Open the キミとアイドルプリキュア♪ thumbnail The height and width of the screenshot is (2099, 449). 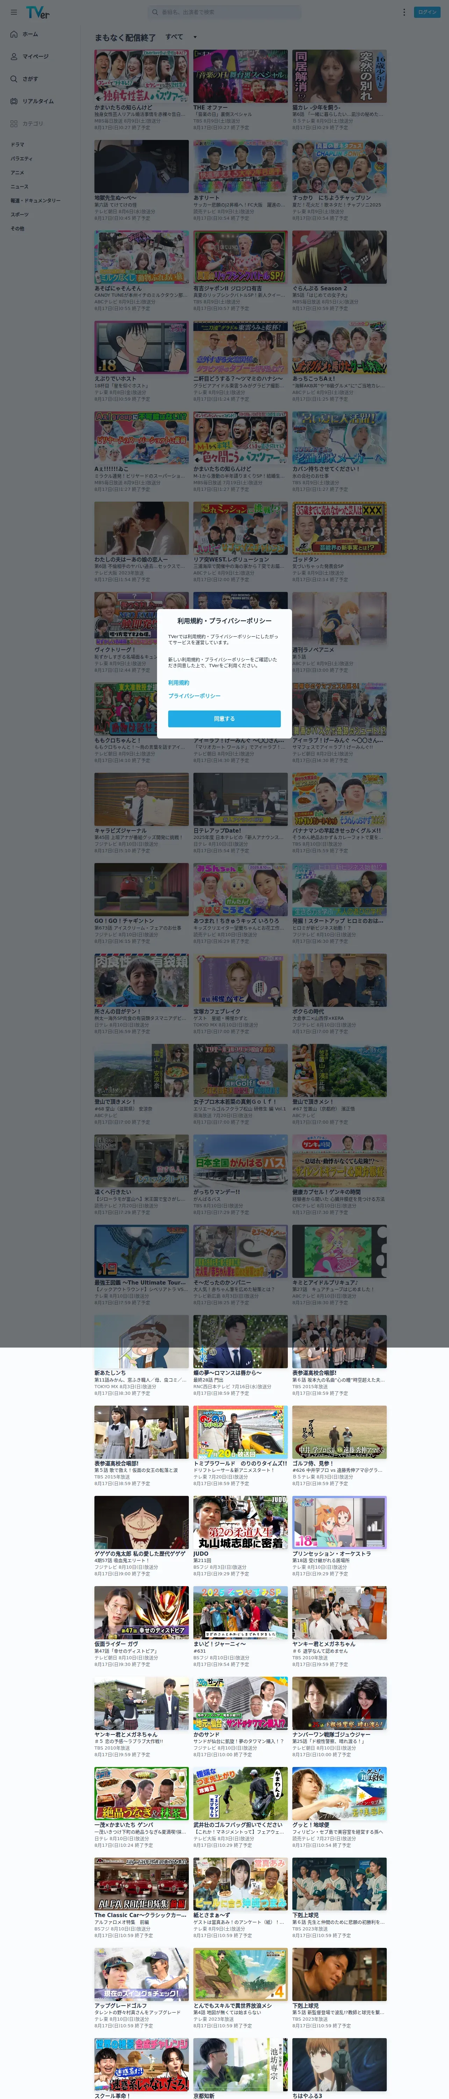pos(340,1252)
